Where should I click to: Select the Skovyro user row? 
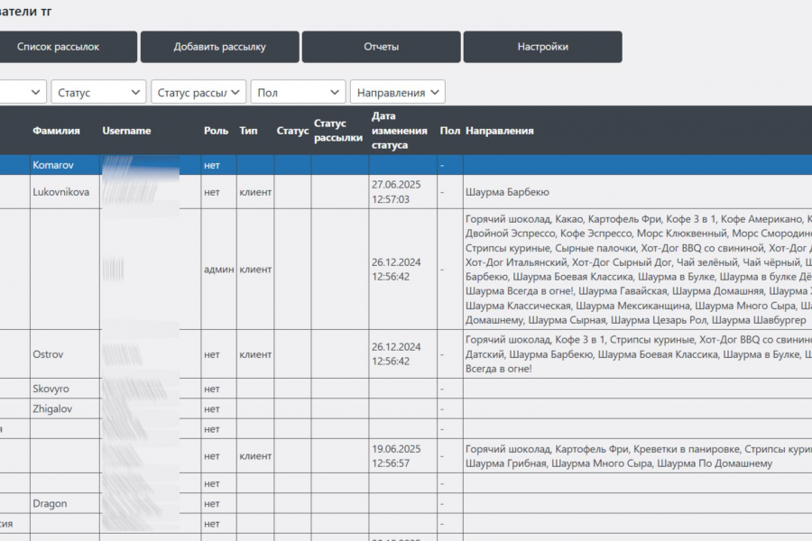(406, 389)
